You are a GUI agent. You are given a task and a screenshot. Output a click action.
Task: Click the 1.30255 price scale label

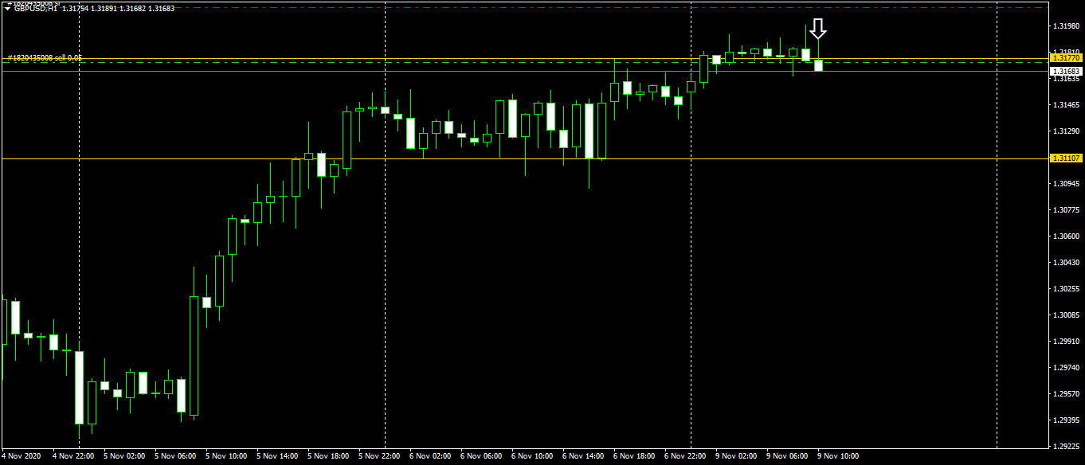[1066, 288]
